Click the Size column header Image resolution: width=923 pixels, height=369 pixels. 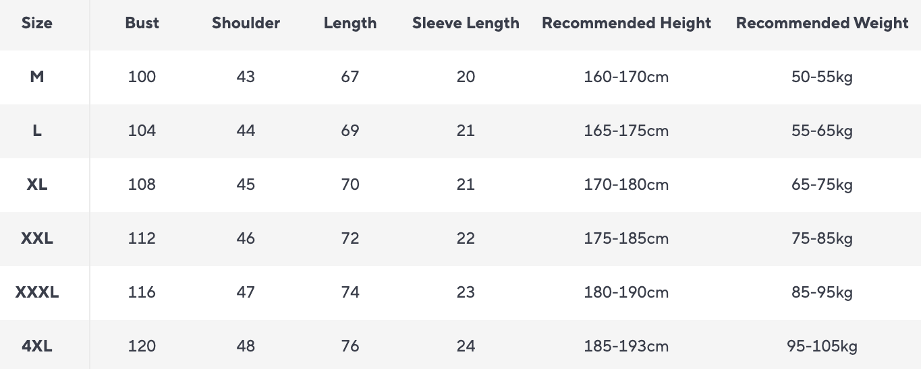(x=37, y=23)
